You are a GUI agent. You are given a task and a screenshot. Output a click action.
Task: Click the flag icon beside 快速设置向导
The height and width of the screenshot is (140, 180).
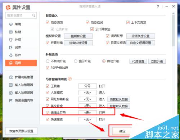(x=11, y=100)
